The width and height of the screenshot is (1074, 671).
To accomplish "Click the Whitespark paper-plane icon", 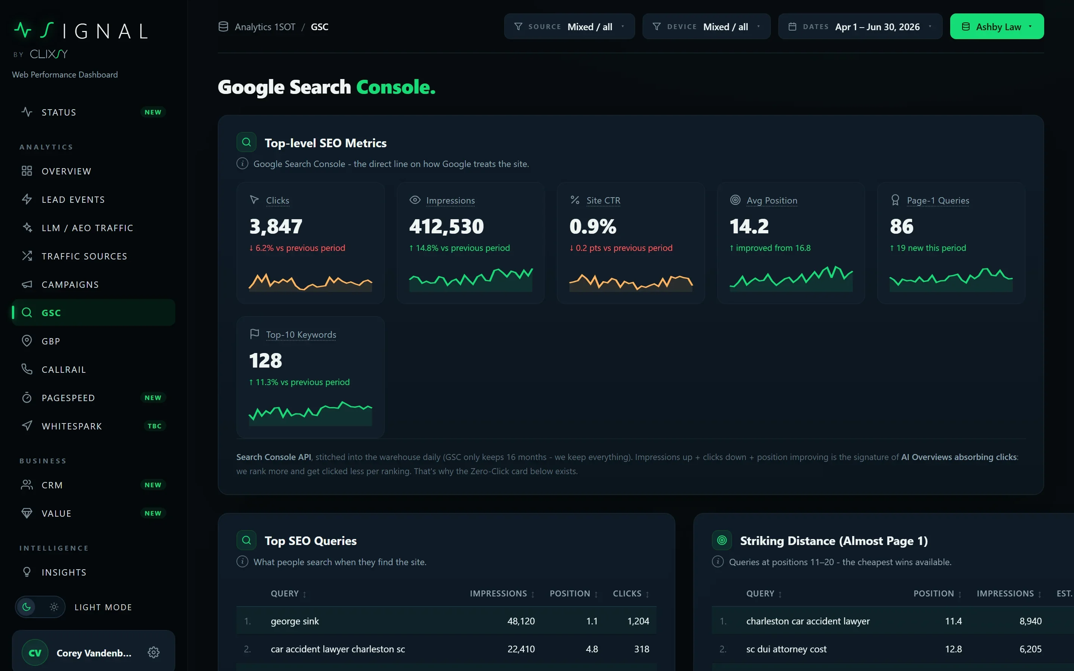I will click(x=26, y=426).
